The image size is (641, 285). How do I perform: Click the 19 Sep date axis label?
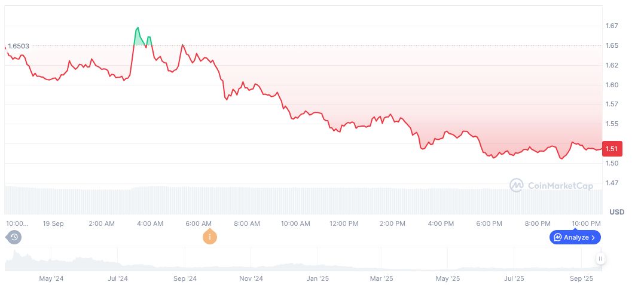[x=53, y=223]
